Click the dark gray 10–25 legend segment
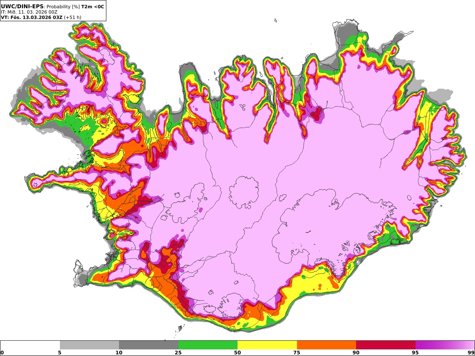The height and width of the screenshot is (356, 475). tap(149, 345)
